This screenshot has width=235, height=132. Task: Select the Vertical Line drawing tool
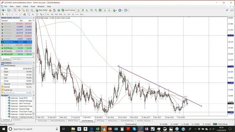tap(12, 14)
